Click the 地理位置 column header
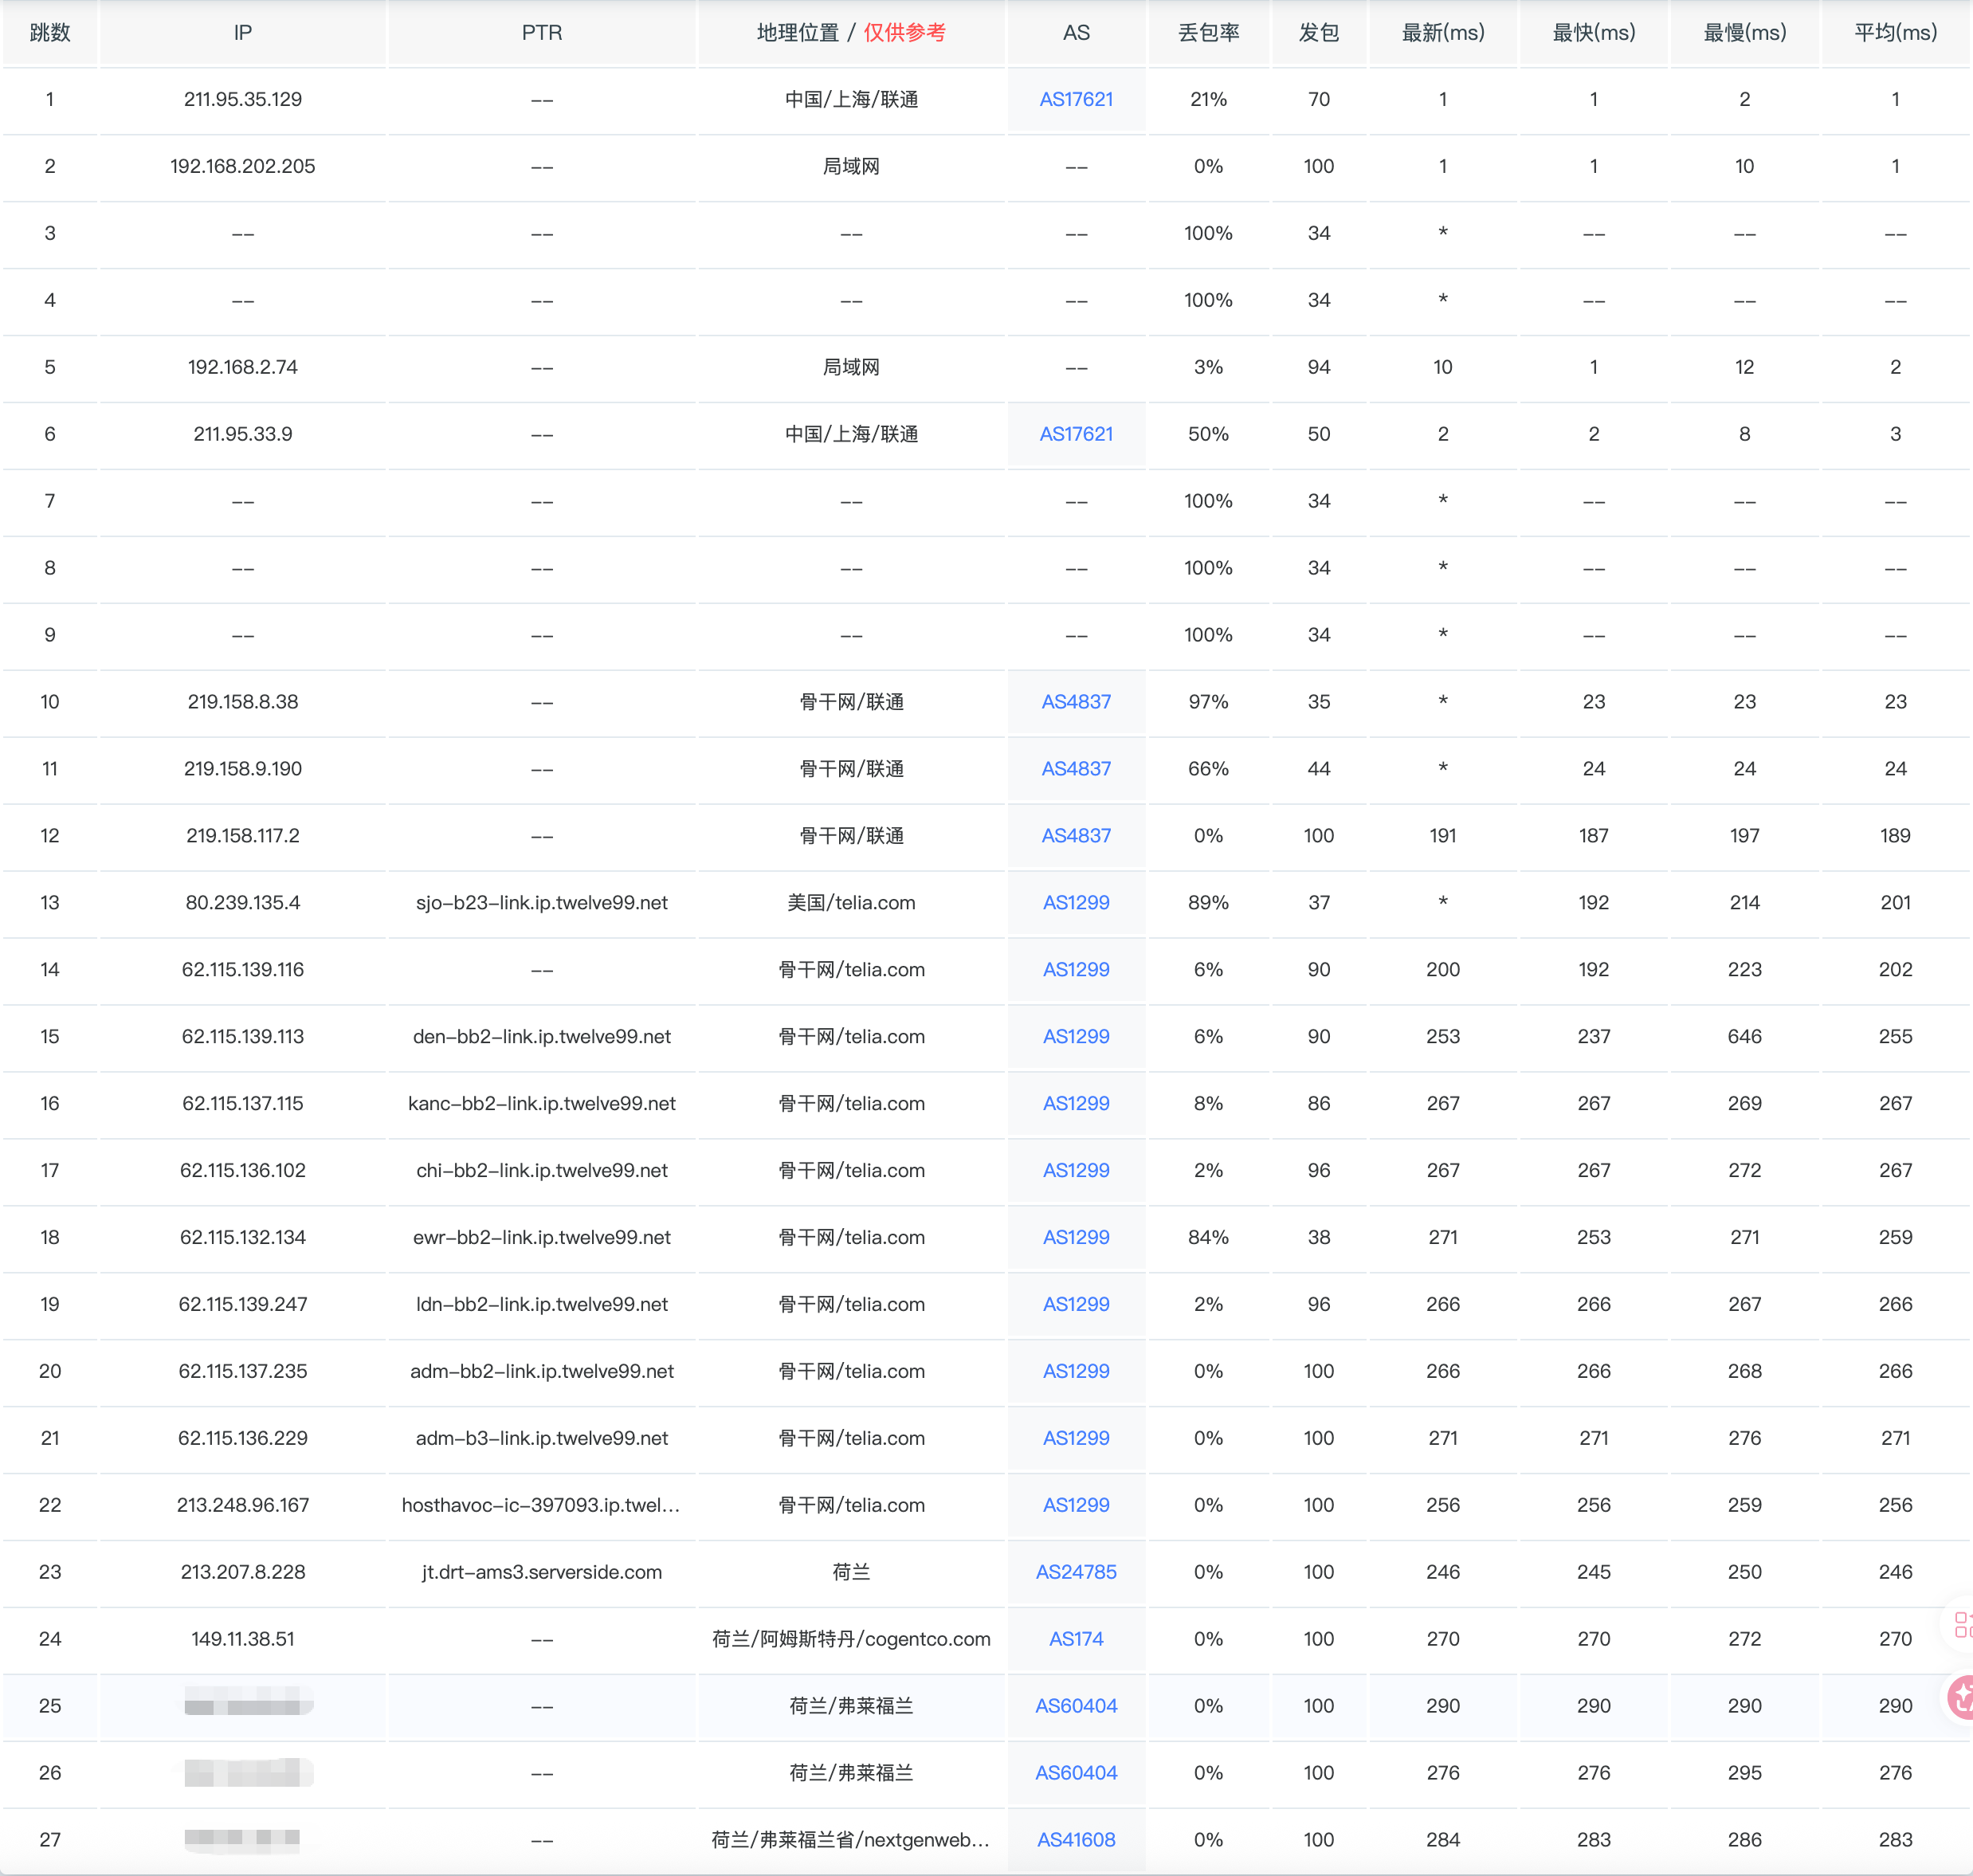The width and height of the screenshot is (1973, 1876). click(x=797, y=33)
